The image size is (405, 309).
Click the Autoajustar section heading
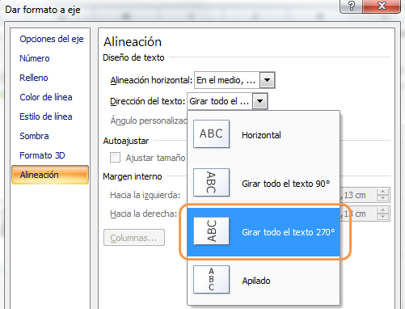click(x=126, y=141)
